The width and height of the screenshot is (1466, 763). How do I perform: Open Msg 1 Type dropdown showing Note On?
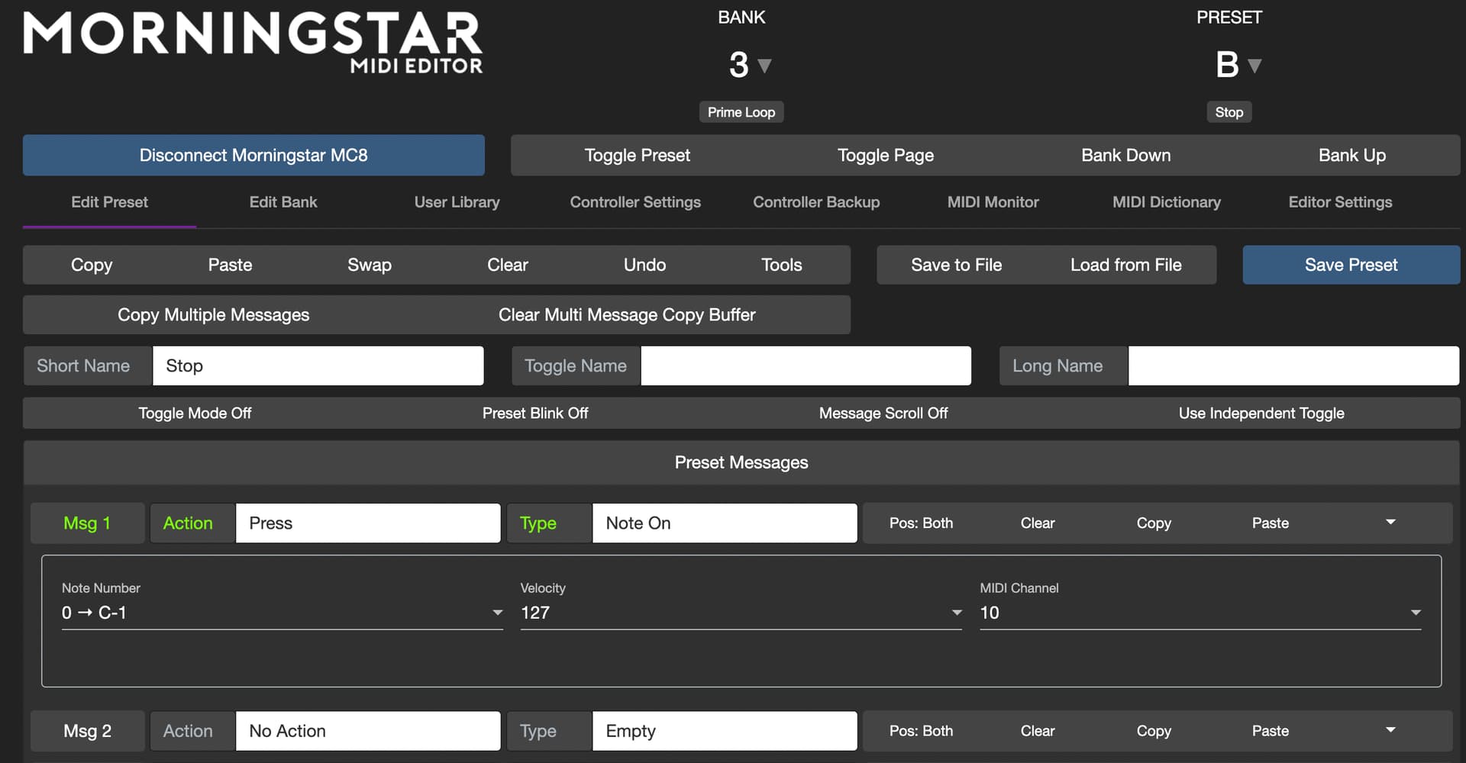[725, 523]
